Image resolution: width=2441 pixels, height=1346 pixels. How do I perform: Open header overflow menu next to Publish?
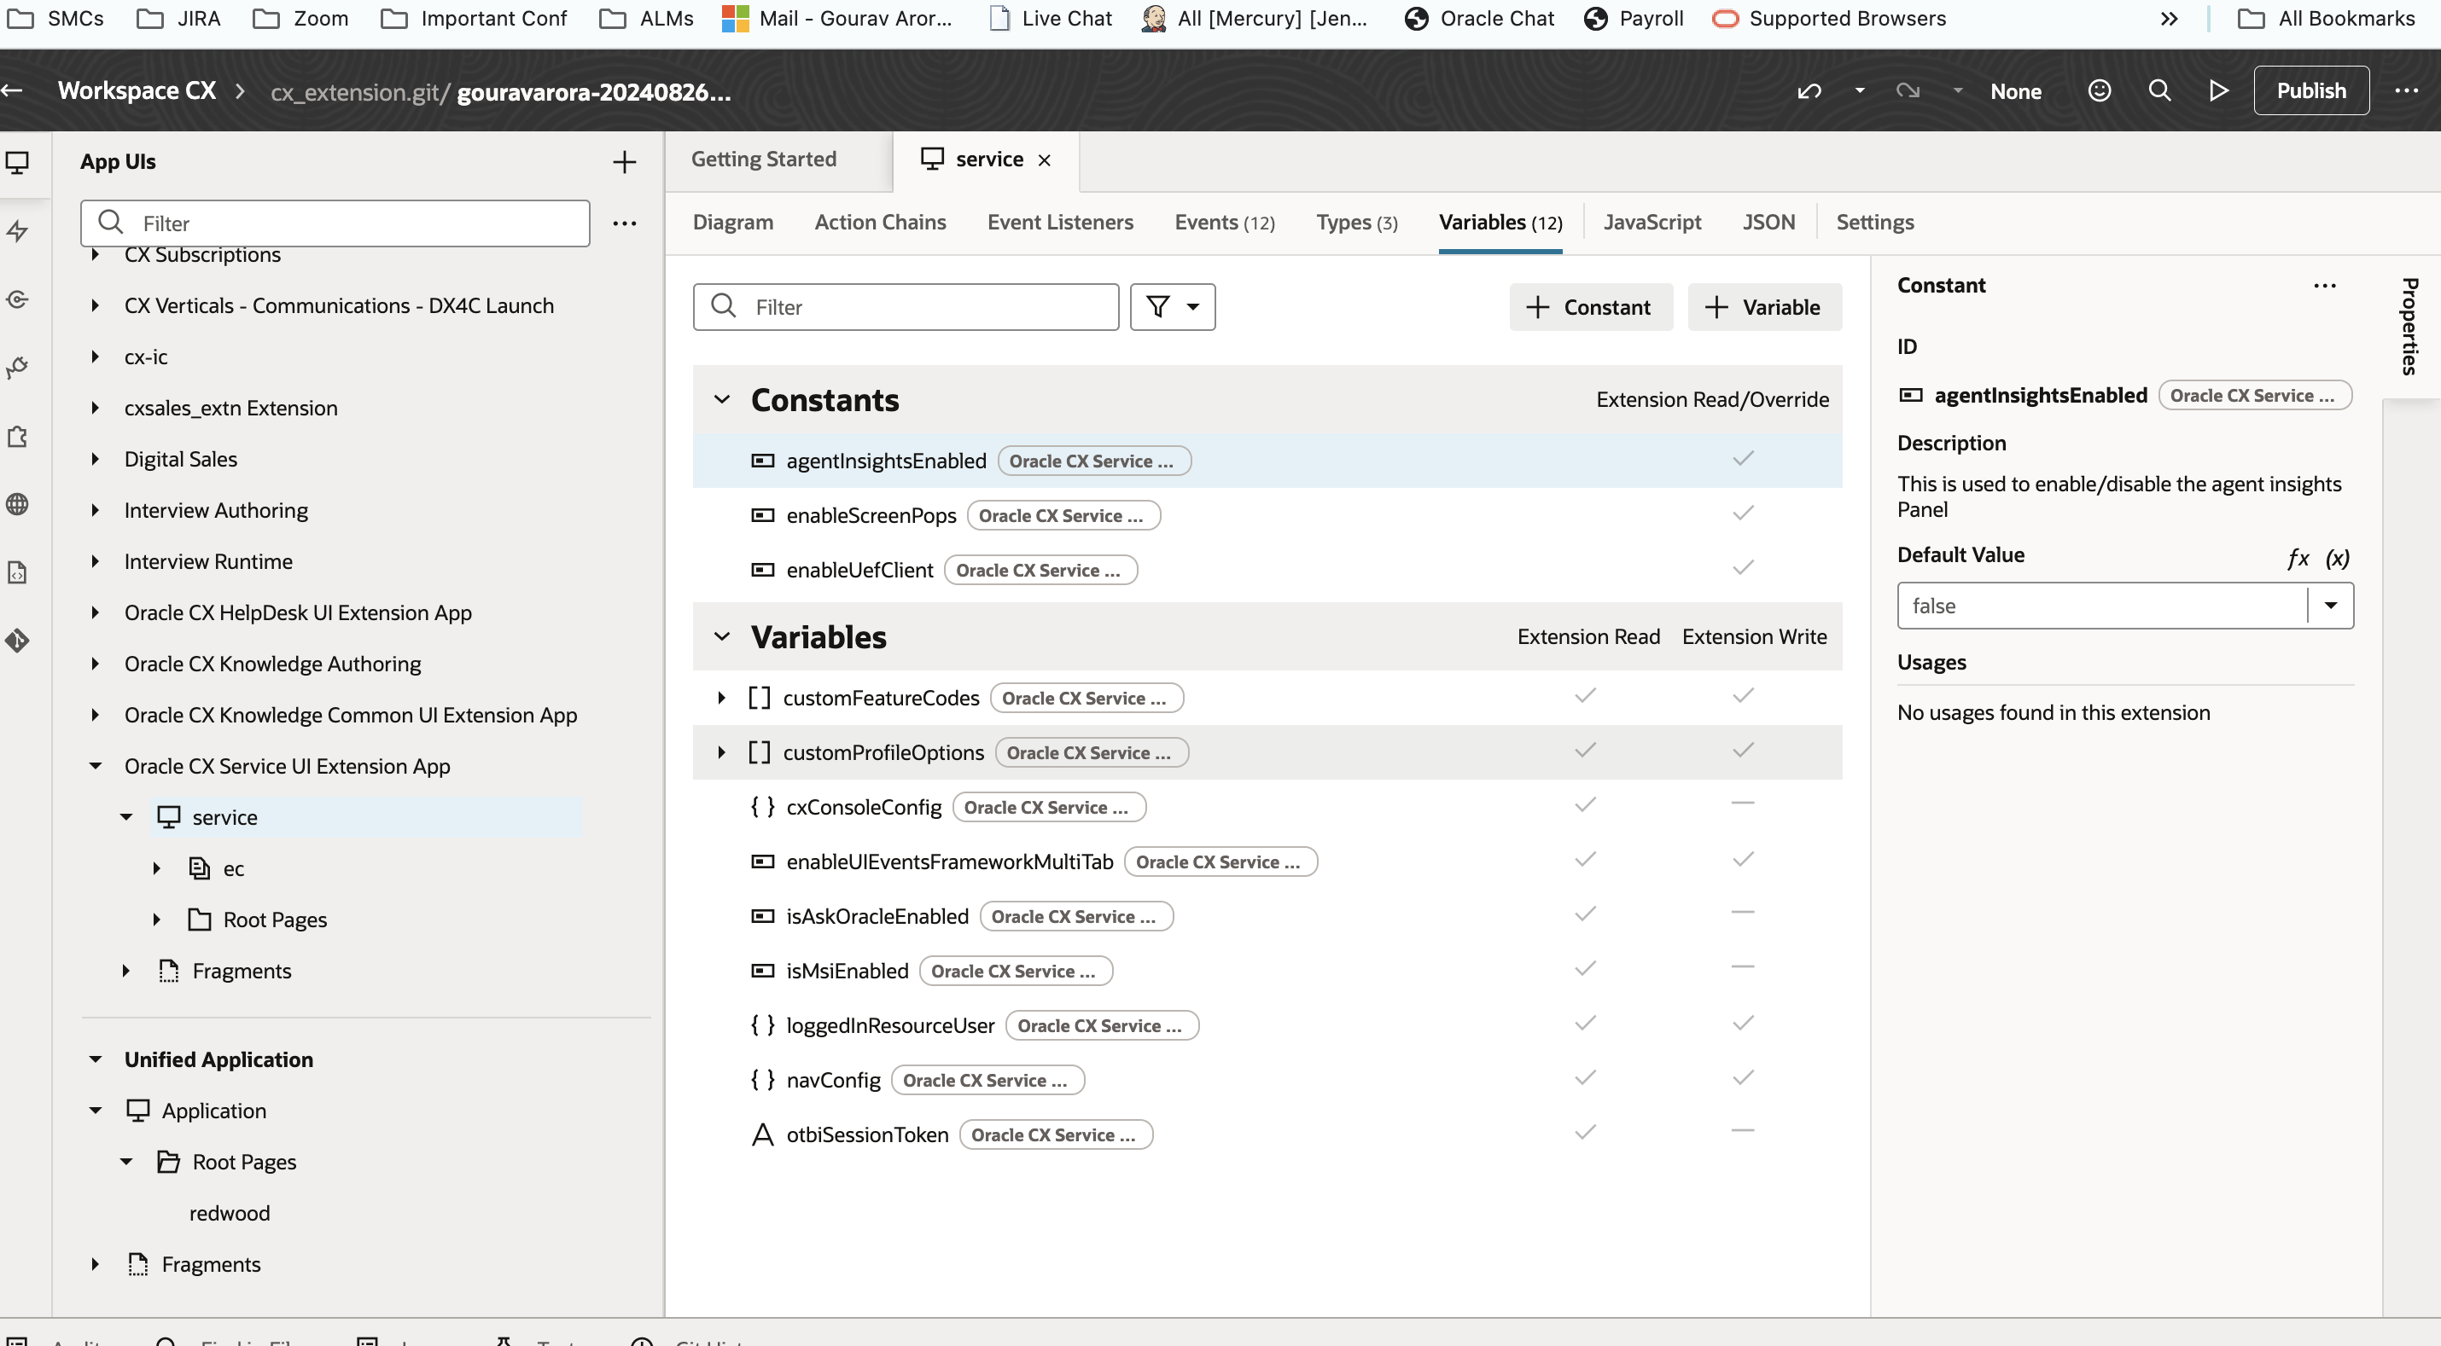point(2407,91)
